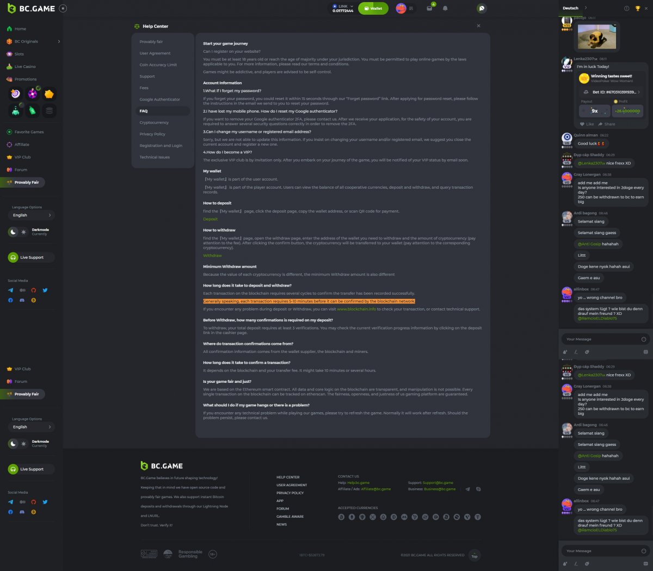Open the chat trophy icon
Viewport: 653px width, 571px height.
coord(637,8)
